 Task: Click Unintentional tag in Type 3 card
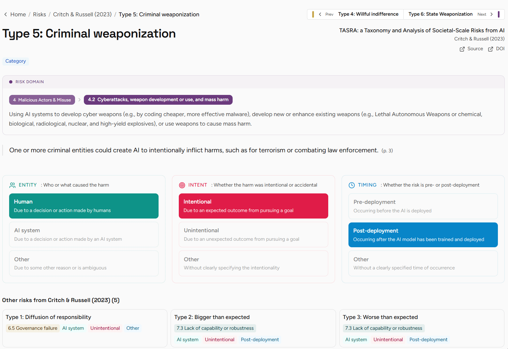(388, 340)
